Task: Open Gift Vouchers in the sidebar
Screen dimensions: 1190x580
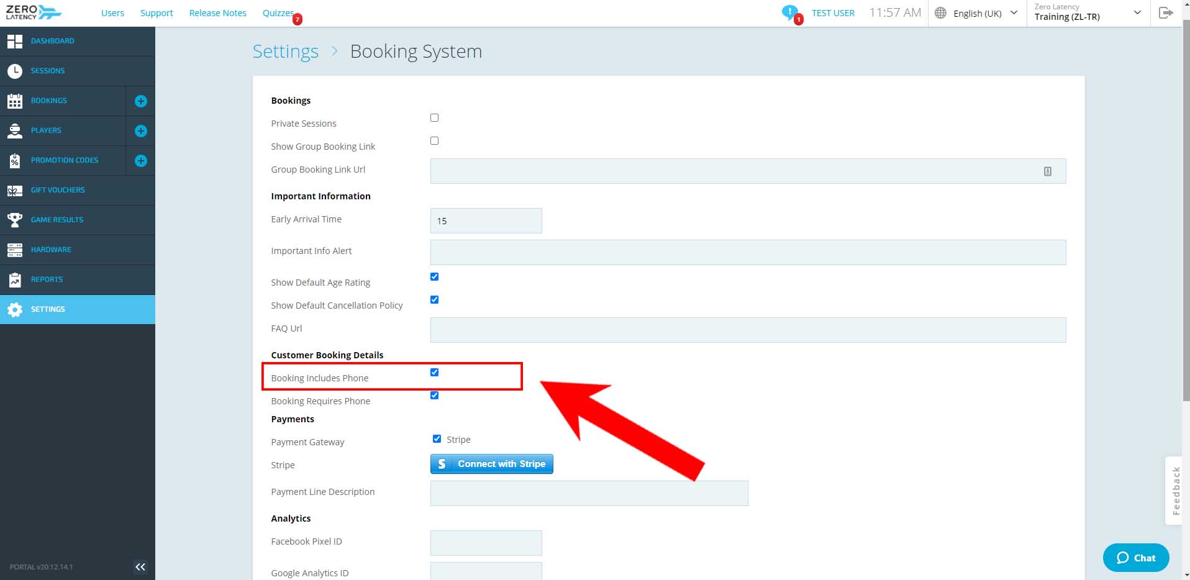Action: click(x=58, y=190)
